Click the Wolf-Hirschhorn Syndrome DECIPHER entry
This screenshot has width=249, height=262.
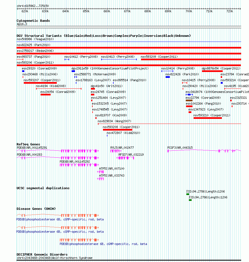(55, 258)
